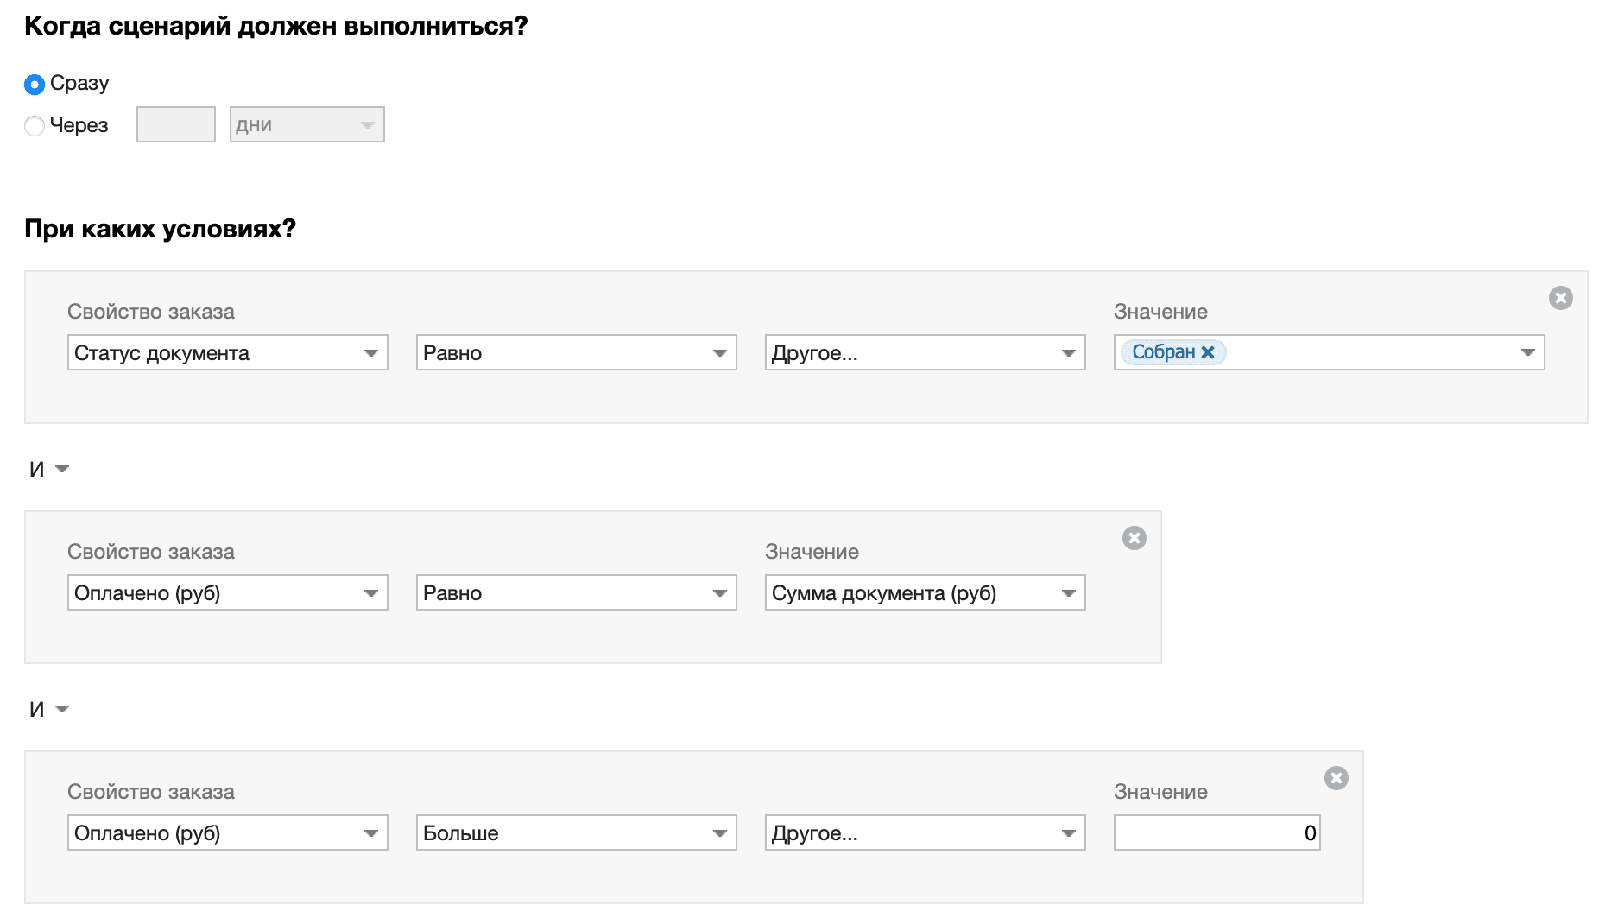
Task: Expand the Другое... dropdown in first condition
Action: coord(925,353)
